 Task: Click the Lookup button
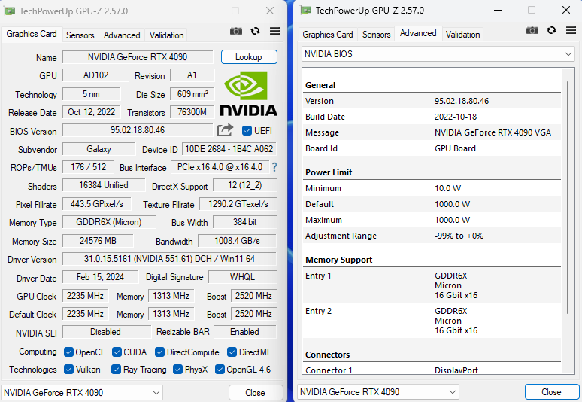(249, 57)
